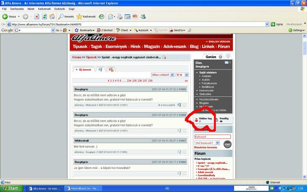Click the Google toolbar Go button
Viewport: 307px width, 192px height.
[x=58, y=30]
